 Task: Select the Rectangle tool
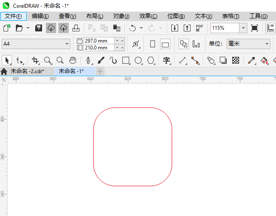pyautogui.click(x=126, y=60)
